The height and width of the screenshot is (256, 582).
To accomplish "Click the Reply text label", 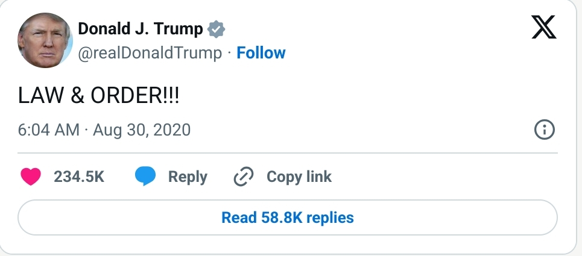I will pyautogui.click(x=188, y=176).
